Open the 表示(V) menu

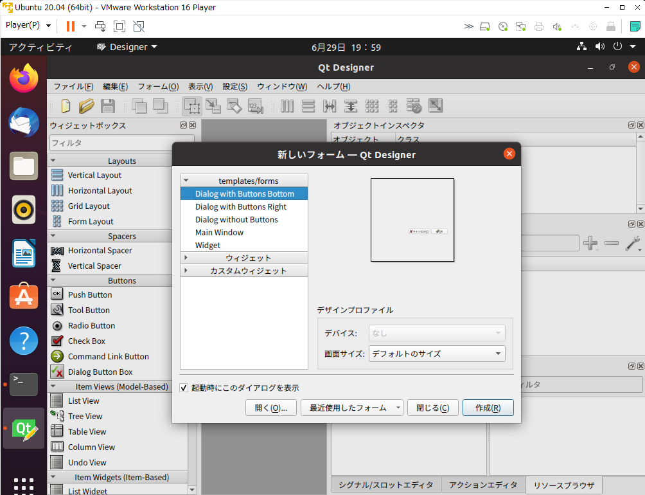click(200, 86)
